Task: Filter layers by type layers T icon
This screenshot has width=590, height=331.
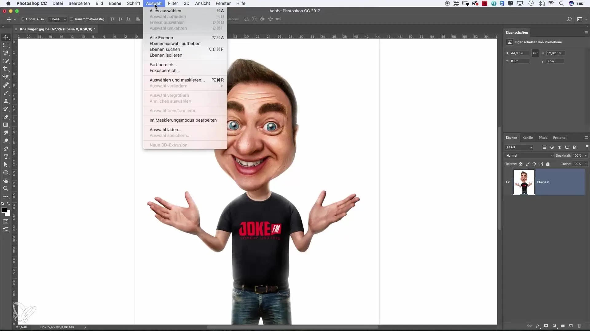Action: [x=559, y=147]
